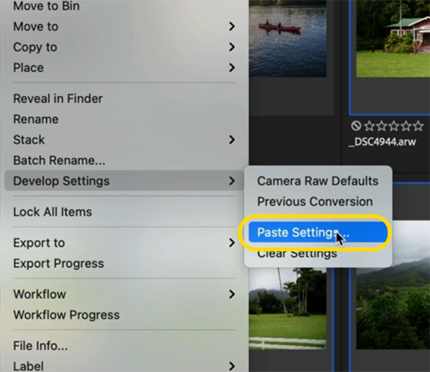This screenshot has height=372, width=430.
Task: Expand the Copy to submenu arrow
Action: tap(232, 47)
